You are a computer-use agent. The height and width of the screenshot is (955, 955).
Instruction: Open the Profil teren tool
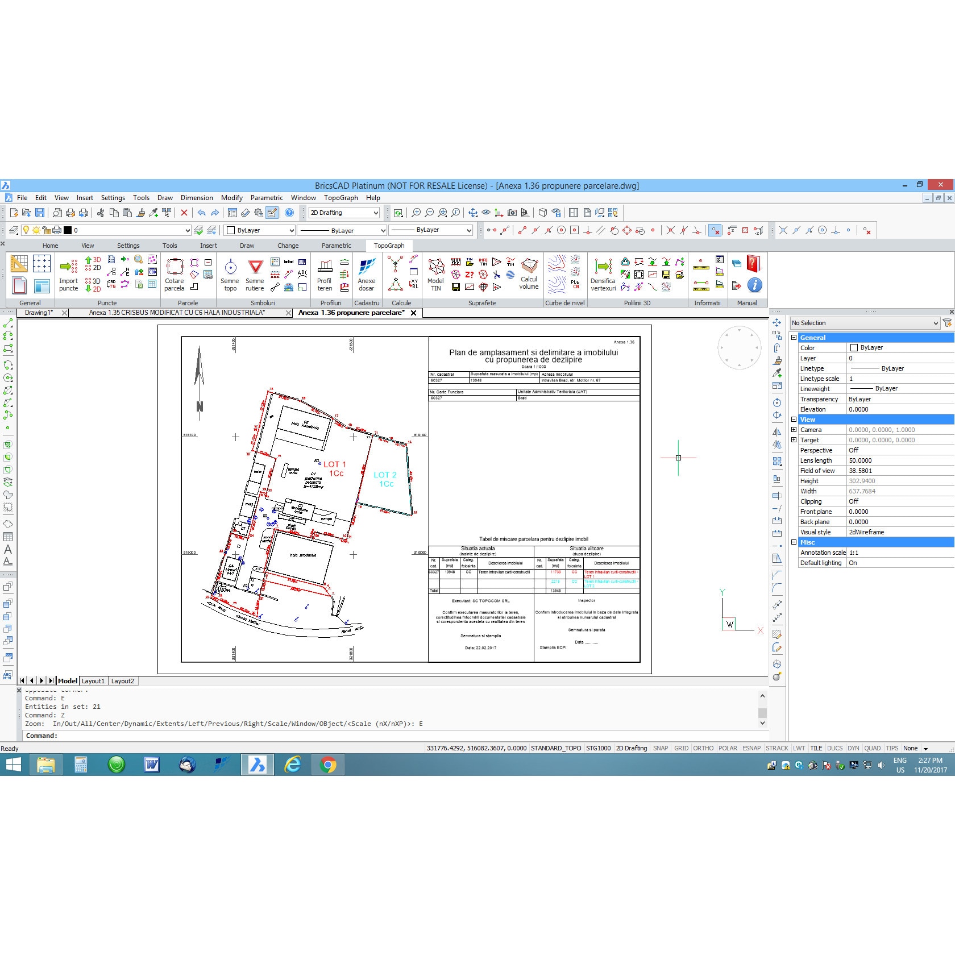(x=325, y=267)
